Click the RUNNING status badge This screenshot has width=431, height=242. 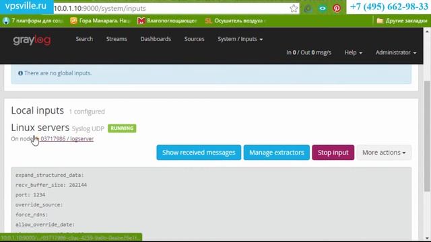click(122, 128)
